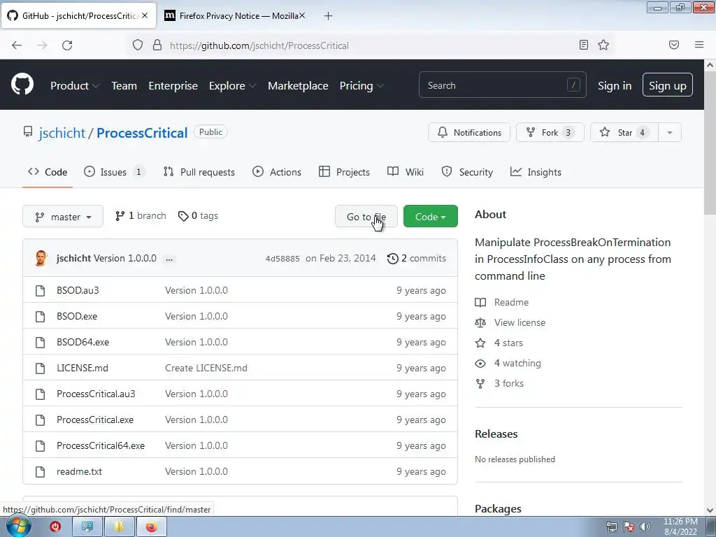Viewport: 716px width, 537px height.
Task: Click the Sign up button
Action: [667, 85]
